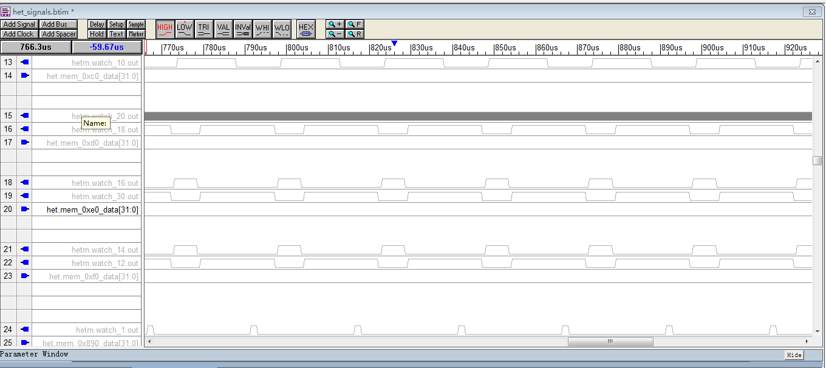Zoom in with the magnifier plus button
The image size is (826, 368).
tap(335, 24)
